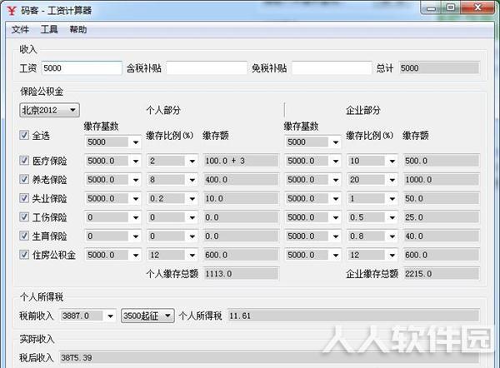Viewport: 500px width, 368px height.
Task: Open 养老保险 enterprise ratio dropdown showing 20
Action: pos(372,180)
